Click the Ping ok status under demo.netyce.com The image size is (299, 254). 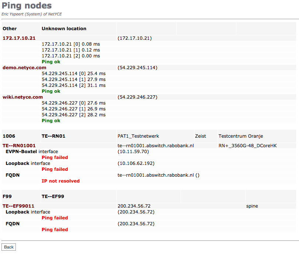(x=51, y=91)
